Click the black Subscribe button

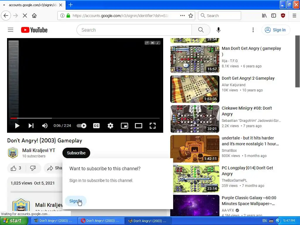tap(76, 153)
